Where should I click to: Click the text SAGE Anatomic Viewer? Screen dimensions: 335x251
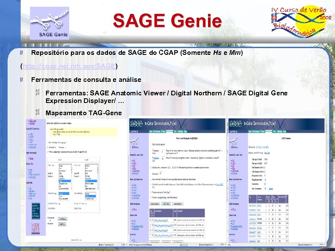point(127,93)
